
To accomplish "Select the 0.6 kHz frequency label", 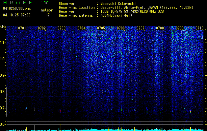I will click(x=3, y=124).
